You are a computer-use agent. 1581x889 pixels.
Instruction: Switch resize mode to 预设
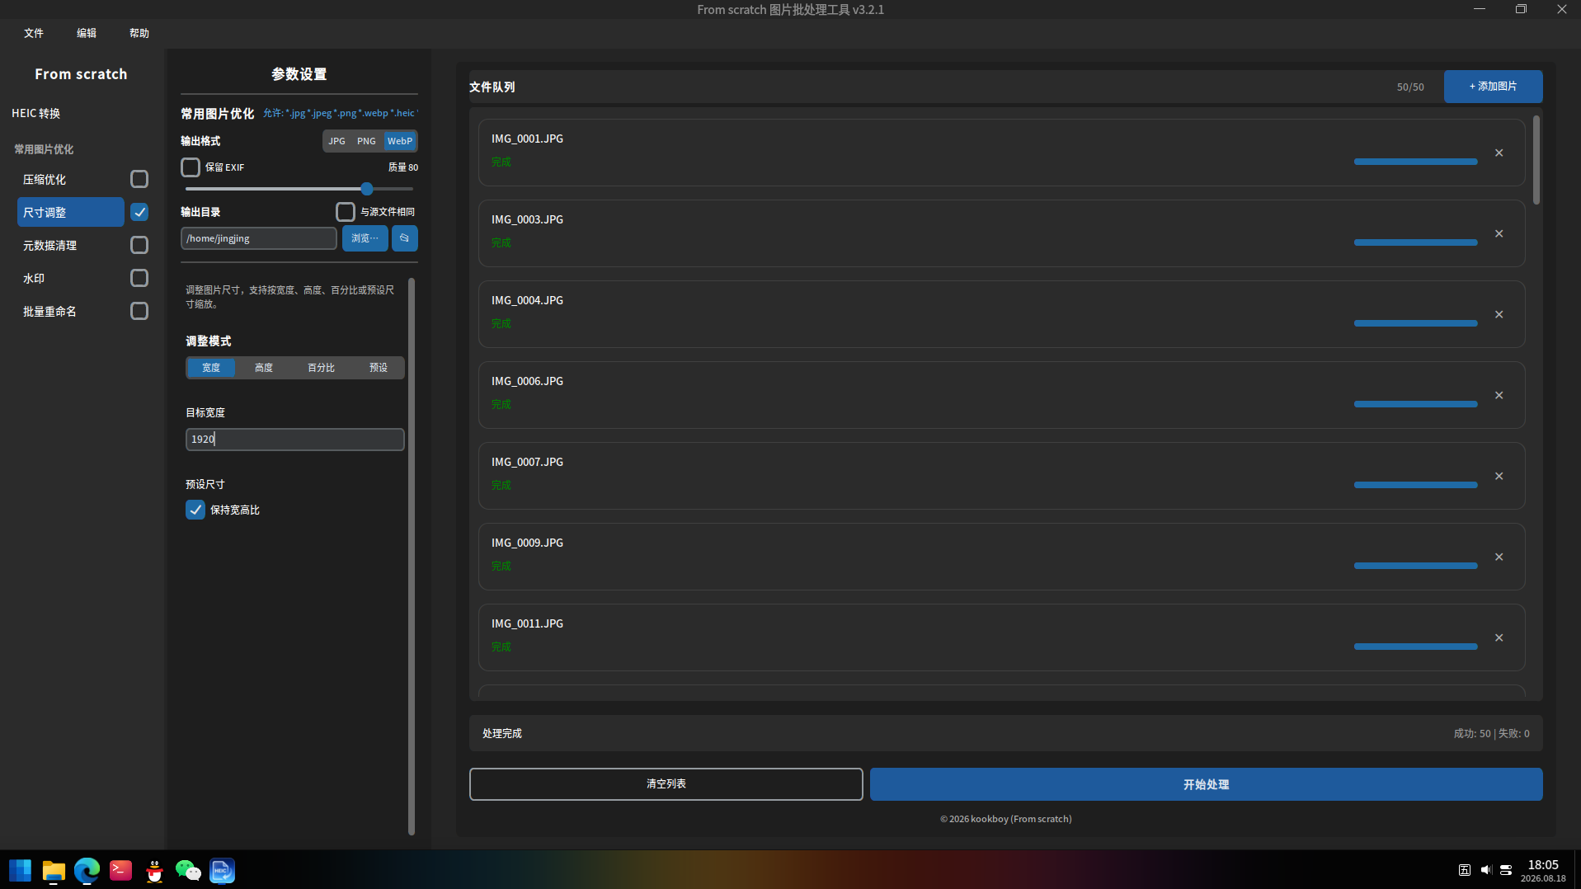[379, 368]
